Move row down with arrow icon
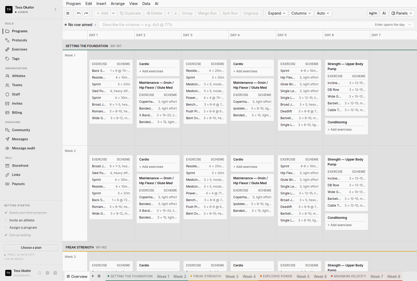 tap(176, 13)
